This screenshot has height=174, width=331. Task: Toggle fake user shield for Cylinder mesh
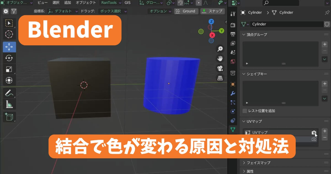point(327,24)
